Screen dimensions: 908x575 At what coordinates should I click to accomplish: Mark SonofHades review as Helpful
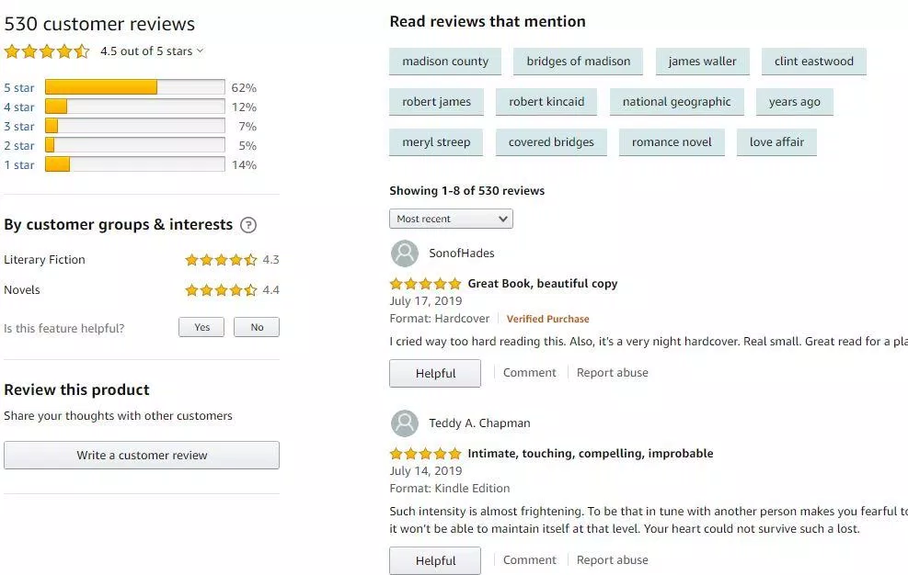pyautogui.click(x=435, y=374)
